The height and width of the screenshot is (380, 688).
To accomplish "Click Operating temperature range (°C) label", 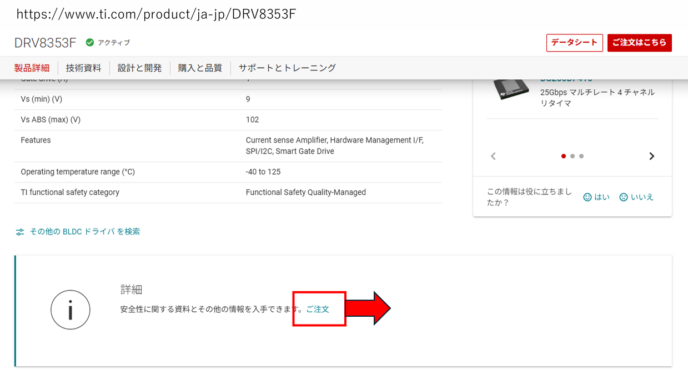I will pos(78,172).
